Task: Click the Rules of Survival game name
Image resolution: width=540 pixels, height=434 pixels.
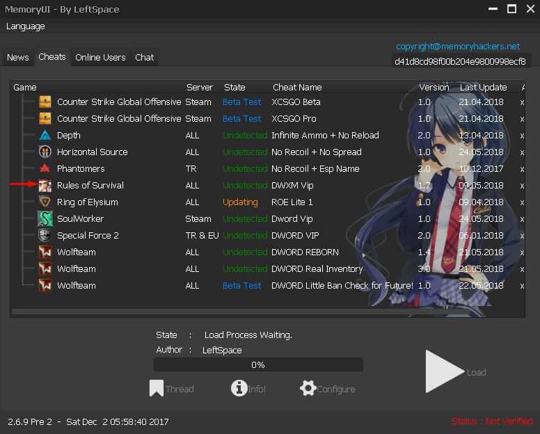Action: (90, 186)
